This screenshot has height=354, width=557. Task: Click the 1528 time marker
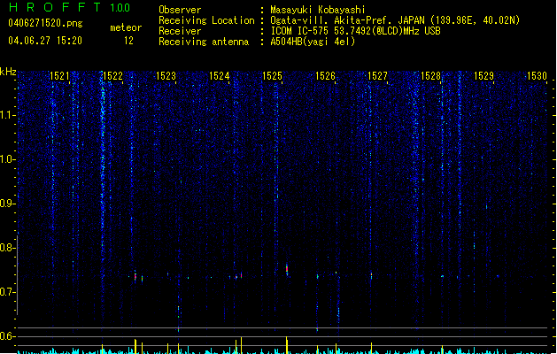click(x=430, y=76)
